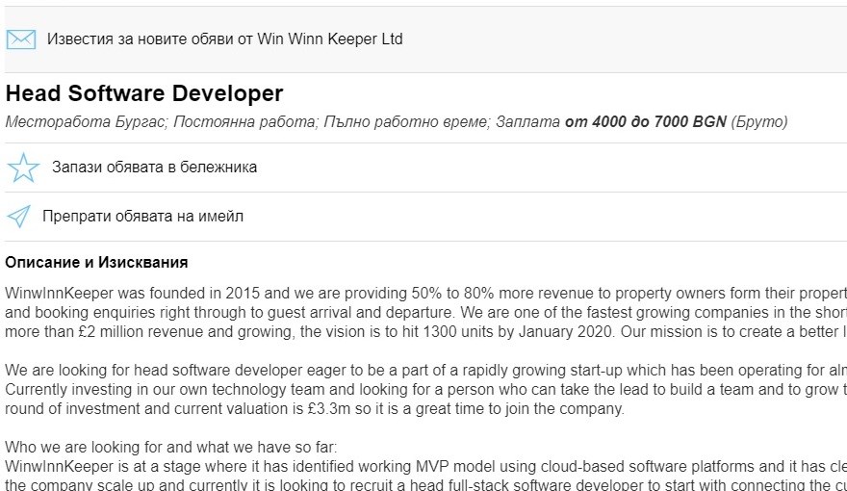Click the 'Месторабота Бургас' location text
The height and width of the screenshot is (491, 847).
coord(87,122)
